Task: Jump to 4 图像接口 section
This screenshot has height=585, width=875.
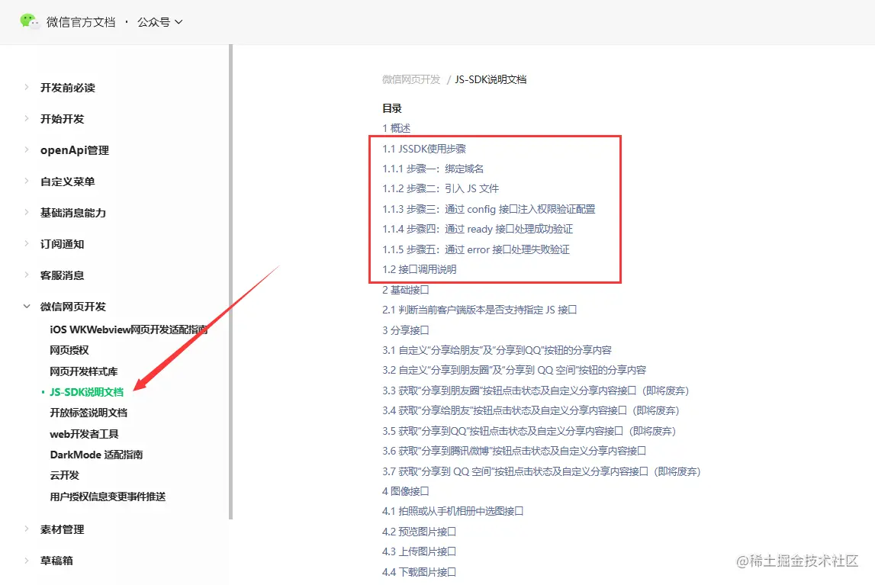Action: [406, 491]
